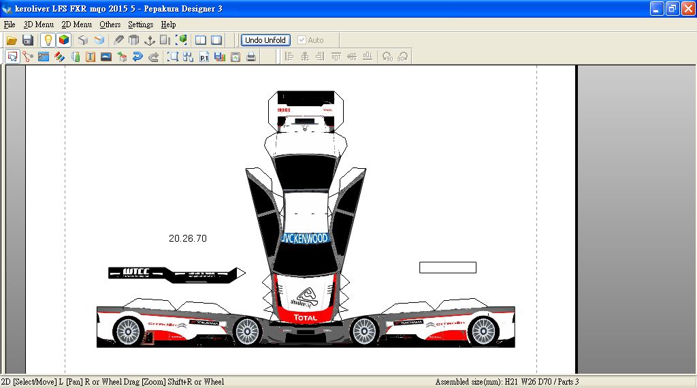Click the align top icon

[x=336, y=56]
